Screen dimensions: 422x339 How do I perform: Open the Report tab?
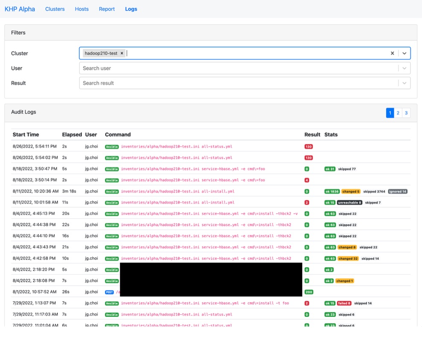click(x=107, y=9)
